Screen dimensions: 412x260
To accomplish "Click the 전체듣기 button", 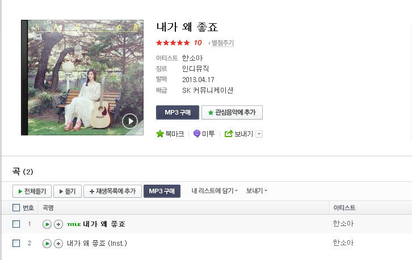I will (32, 191).
